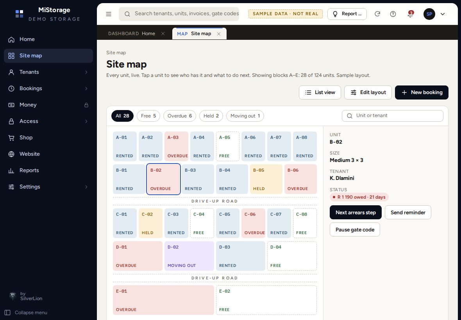The image size is (461, 320).
Task: Click the Edit layout button
Action: coord(368,92)
